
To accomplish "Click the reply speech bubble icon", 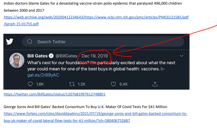I will click(x=30, y=84).
